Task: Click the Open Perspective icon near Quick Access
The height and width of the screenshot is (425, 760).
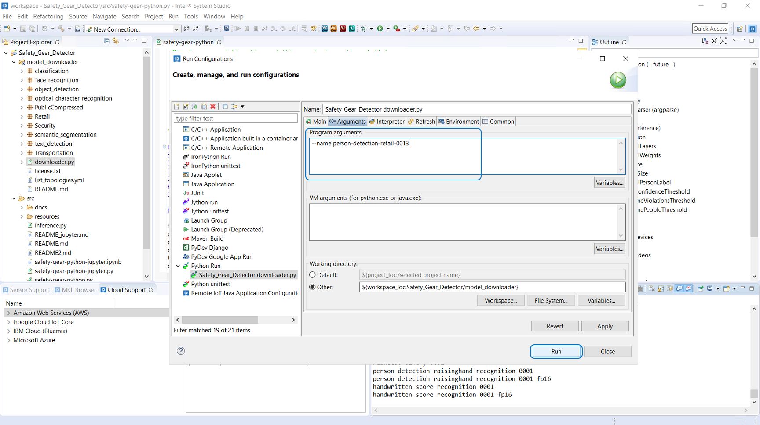Action: click(740, 29)
